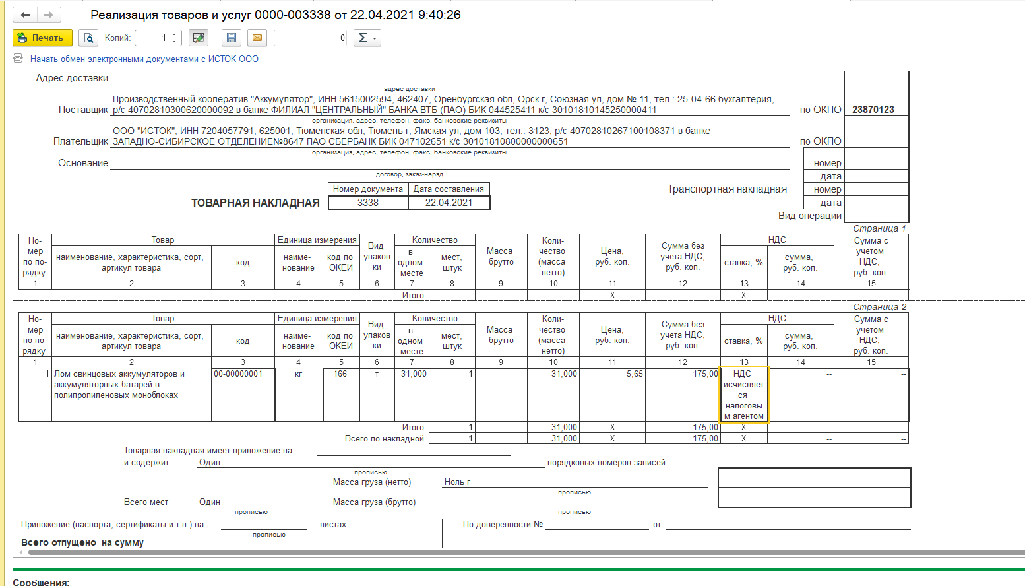Image resolution: width=1025 pixels, height=586 pixels.
Task: Click the Всего по накладной row label
Action: [x=385, y=438]
